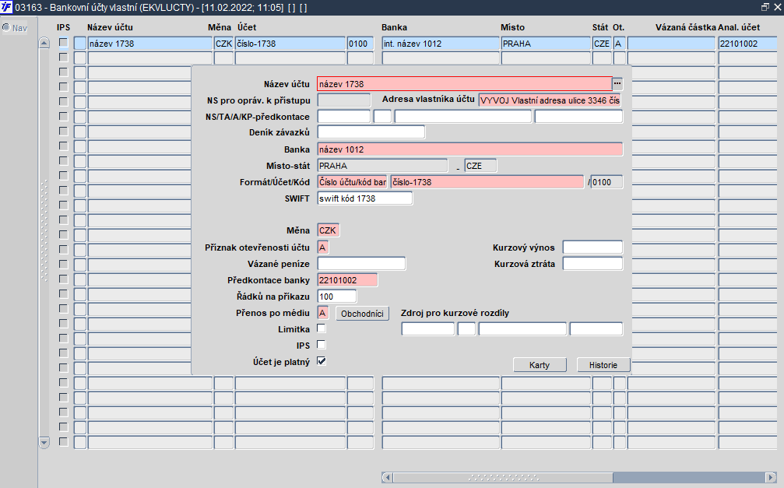
Task: Focus the Deník závazků field
Action: [x=371, y=132]
